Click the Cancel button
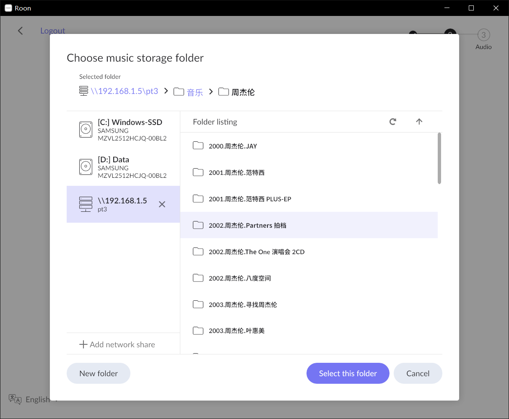 pyautogui.click(x=418, y=373)
